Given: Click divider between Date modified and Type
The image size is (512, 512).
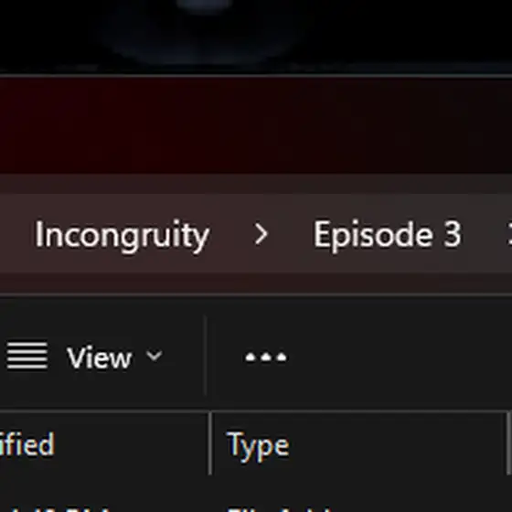Looking at the screenshot, I should click(210, 443).
